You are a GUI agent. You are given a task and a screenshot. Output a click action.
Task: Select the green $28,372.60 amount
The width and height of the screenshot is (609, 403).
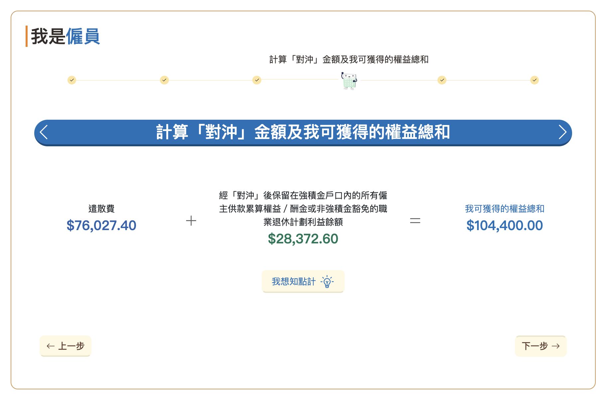303,239
